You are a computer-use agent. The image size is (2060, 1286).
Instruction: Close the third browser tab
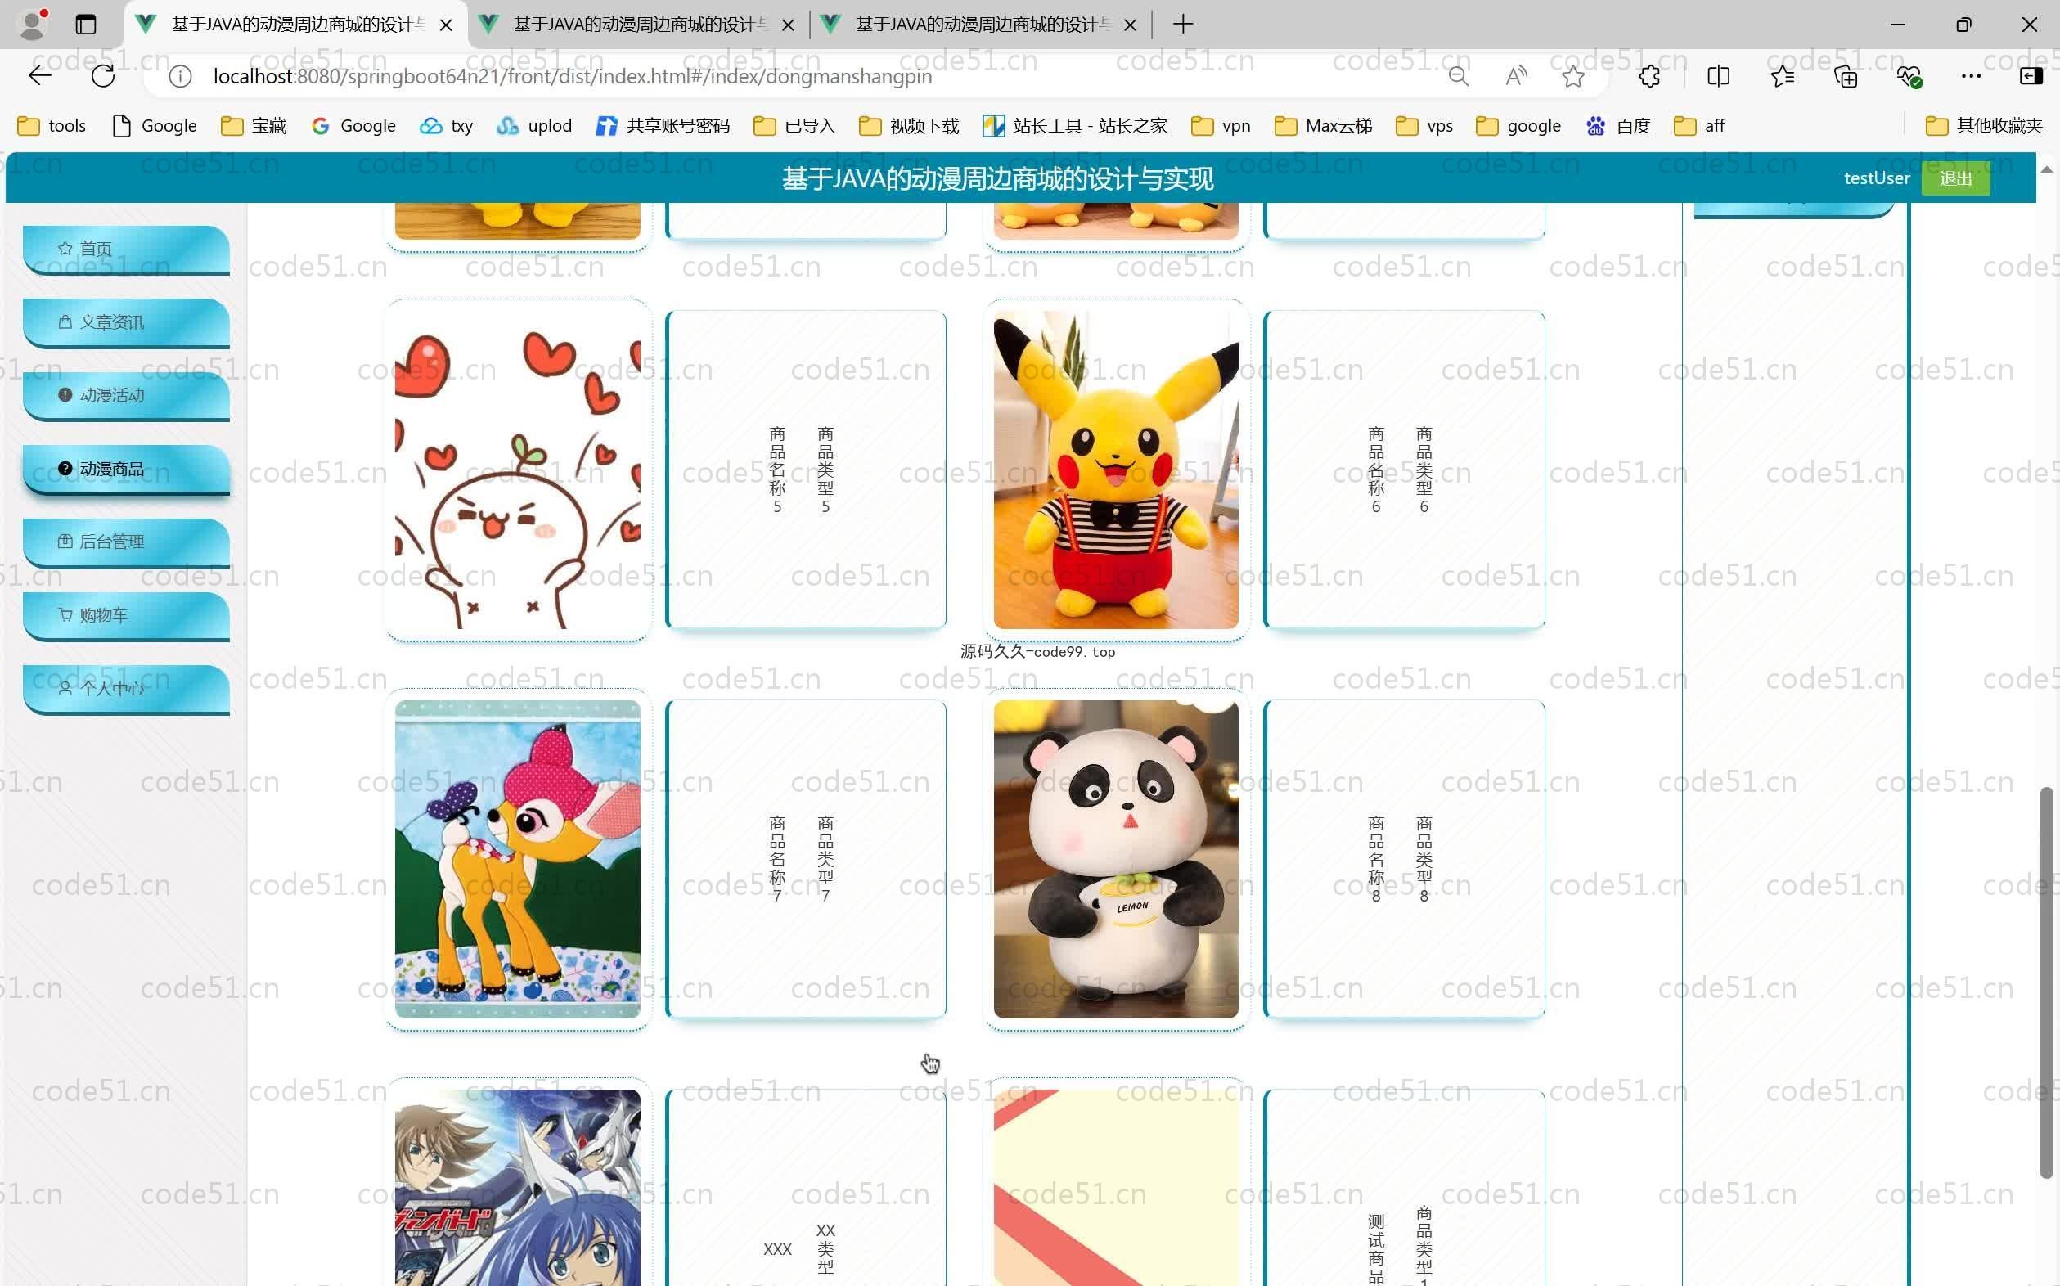[1130, 25]
